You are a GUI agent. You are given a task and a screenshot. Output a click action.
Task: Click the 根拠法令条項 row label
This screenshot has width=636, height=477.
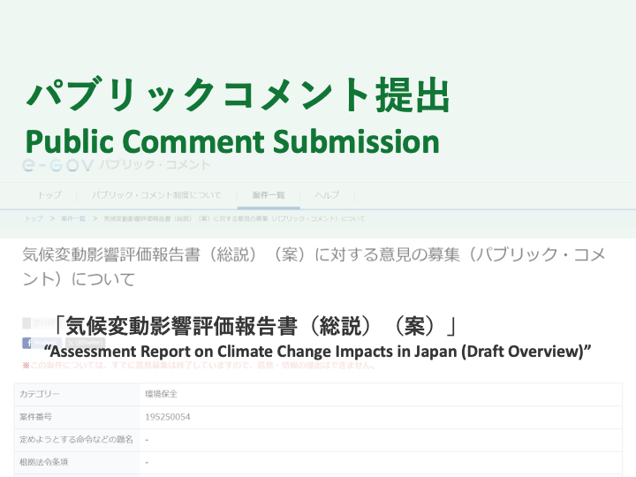point(43,462)
